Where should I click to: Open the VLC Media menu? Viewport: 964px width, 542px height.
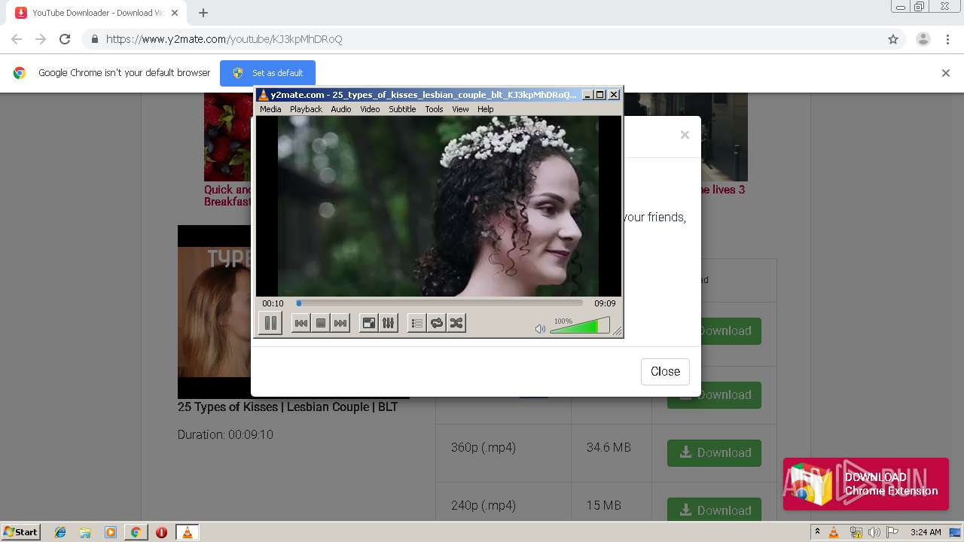(270, 109)
